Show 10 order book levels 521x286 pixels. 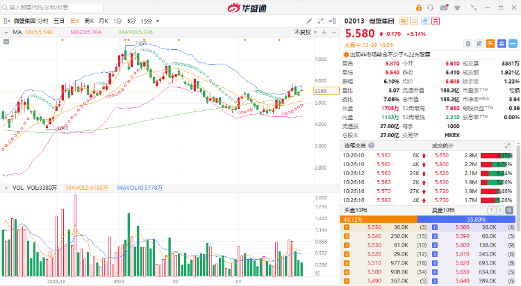point(510,209)
